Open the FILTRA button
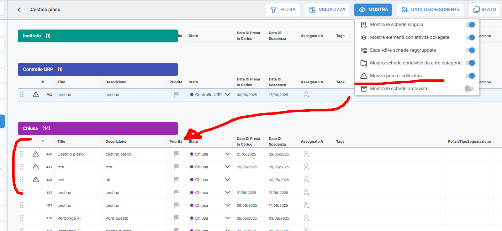Screen dimensions: 502x231 (x=283, y=10)
